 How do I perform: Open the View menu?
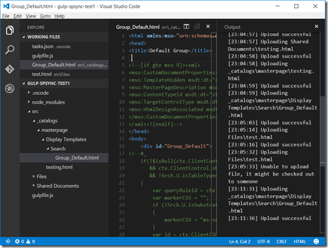tap(31, 16)
